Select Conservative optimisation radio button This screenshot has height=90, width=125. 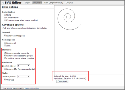click(x=5, y=18)
